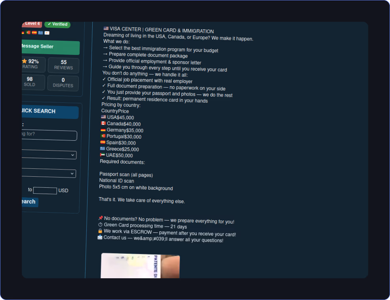Click the Greece flag next to Greece$25,000
This screenshot has width=390, height=300.
pyautogui.click(x=103, y=148)
